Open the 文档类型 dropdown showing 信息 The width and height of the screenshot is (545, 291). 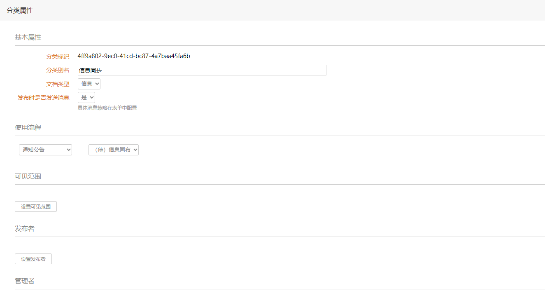pyautogui.click(x=89, y=84)
